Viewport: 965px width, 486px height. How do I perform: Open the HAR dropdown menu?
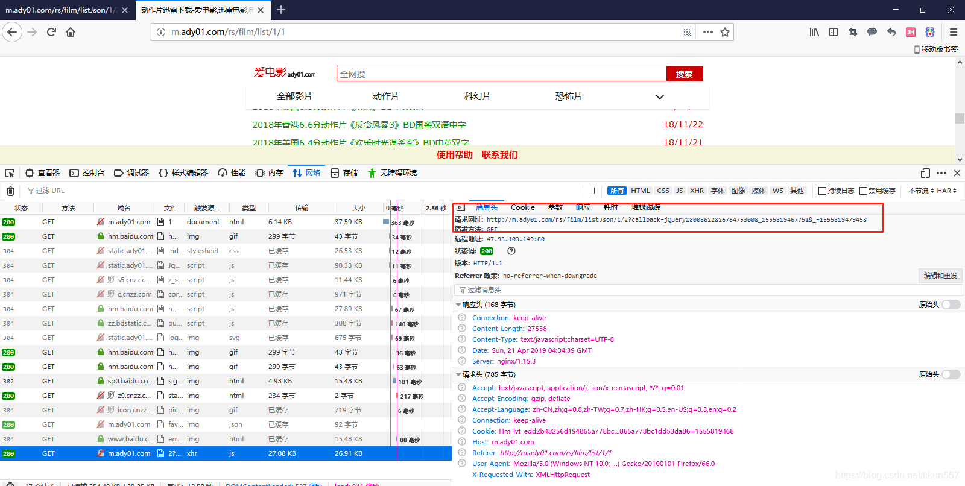946,191
